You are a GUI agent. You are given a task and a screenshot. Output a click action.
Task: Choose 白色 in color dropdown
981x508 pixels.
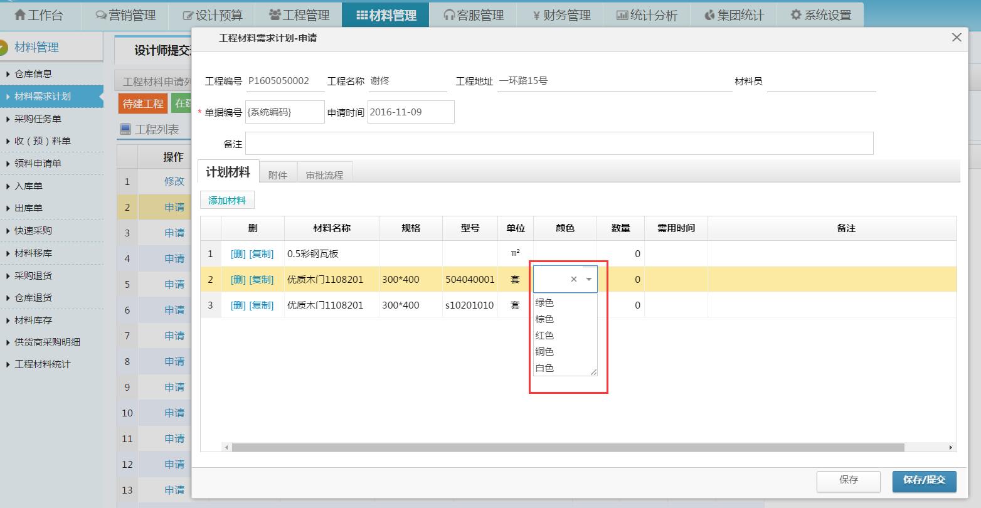point(544,368)
